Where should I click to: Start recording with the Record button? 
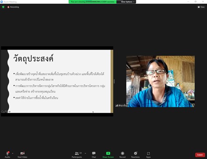click(x=122, y=155)
